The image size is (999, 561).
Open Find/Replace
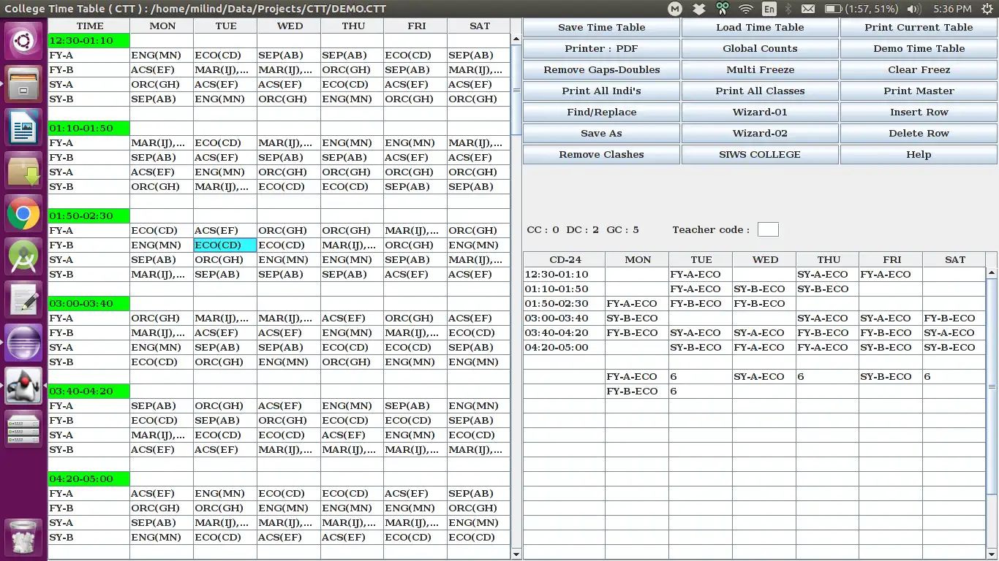click(601, 112)
